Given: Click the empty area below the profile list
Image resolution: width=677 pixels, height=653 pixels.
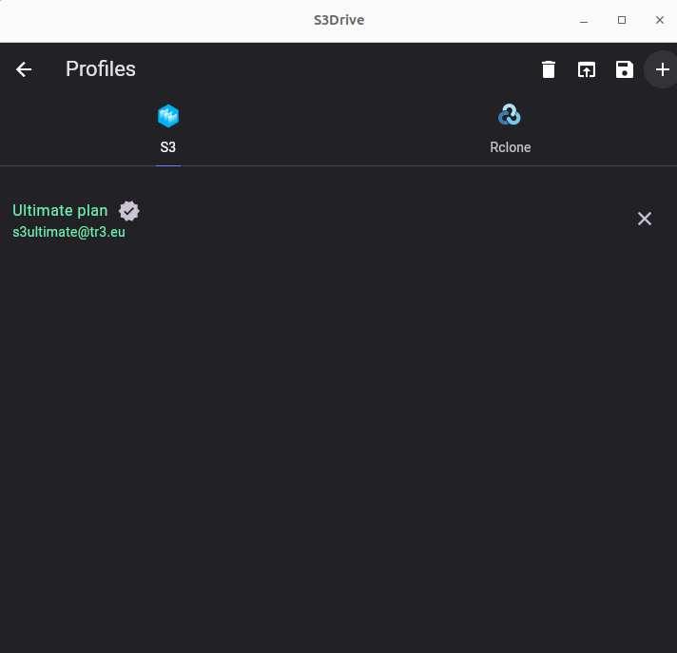Looking at the screenshot, I should coord(338,432).
